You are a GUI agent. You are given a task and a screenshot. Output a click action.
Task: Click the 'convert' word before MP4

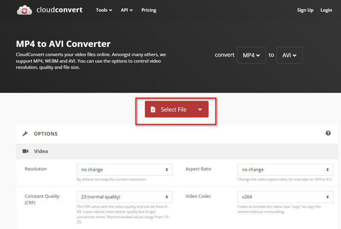point(225,55)
